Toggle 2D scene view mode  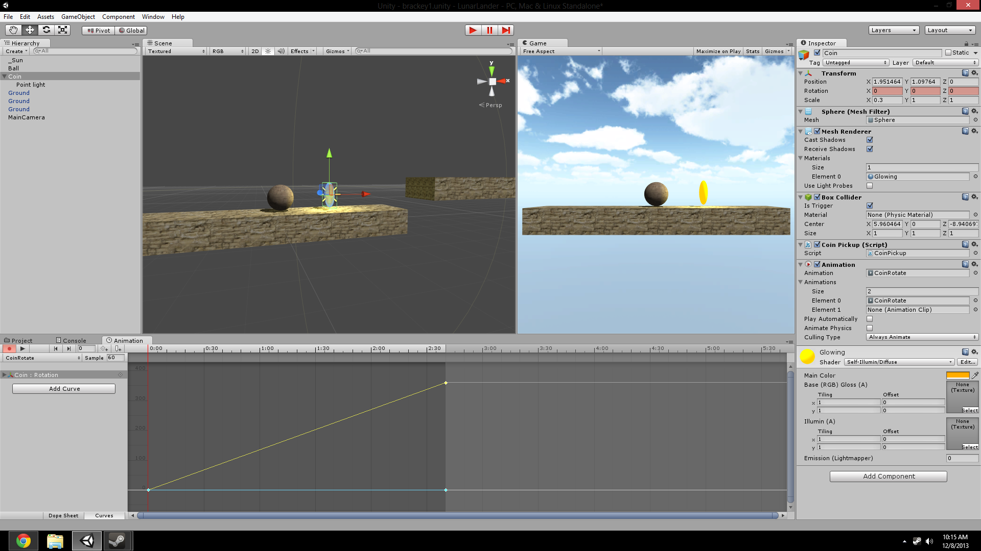(255, 51)
